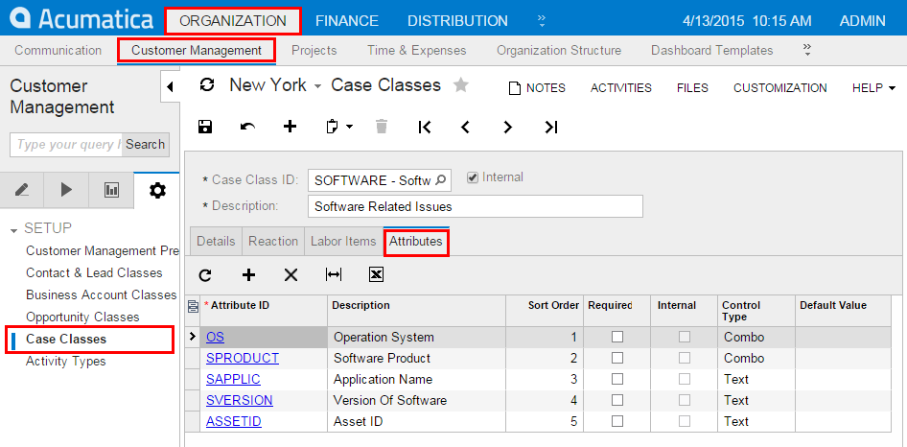907x447 pixels.
Task: Check Required for the OS attribute
Action: [617, 337]
